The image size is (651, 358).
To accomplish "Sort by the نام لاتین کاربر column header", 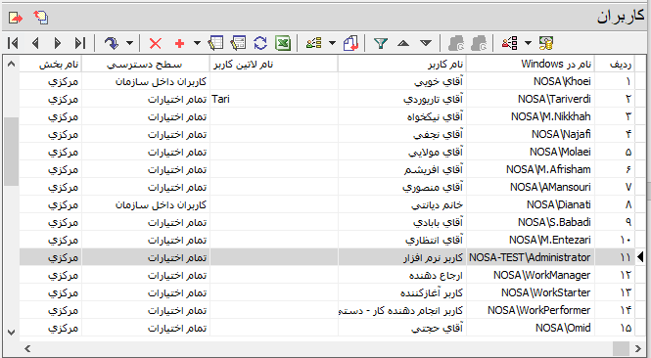I will pos(273,64).
